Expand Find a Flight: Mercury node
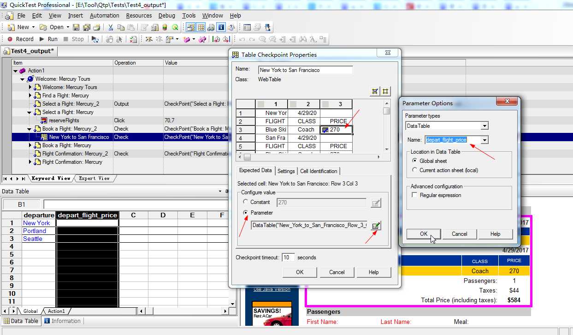 click(30, 96)
